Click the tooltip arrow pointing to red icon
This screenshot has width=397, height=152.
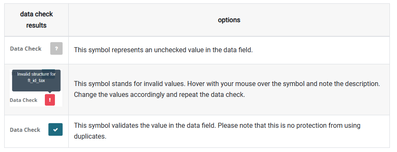tap(50, 92)
